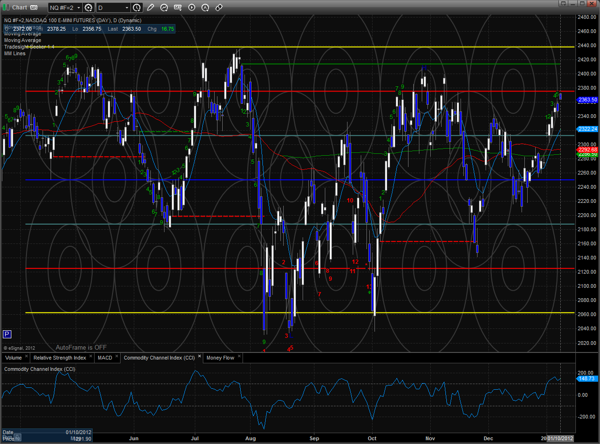600x444 pixels.
Task: Close the Volume tab
Action: [26, 357]
